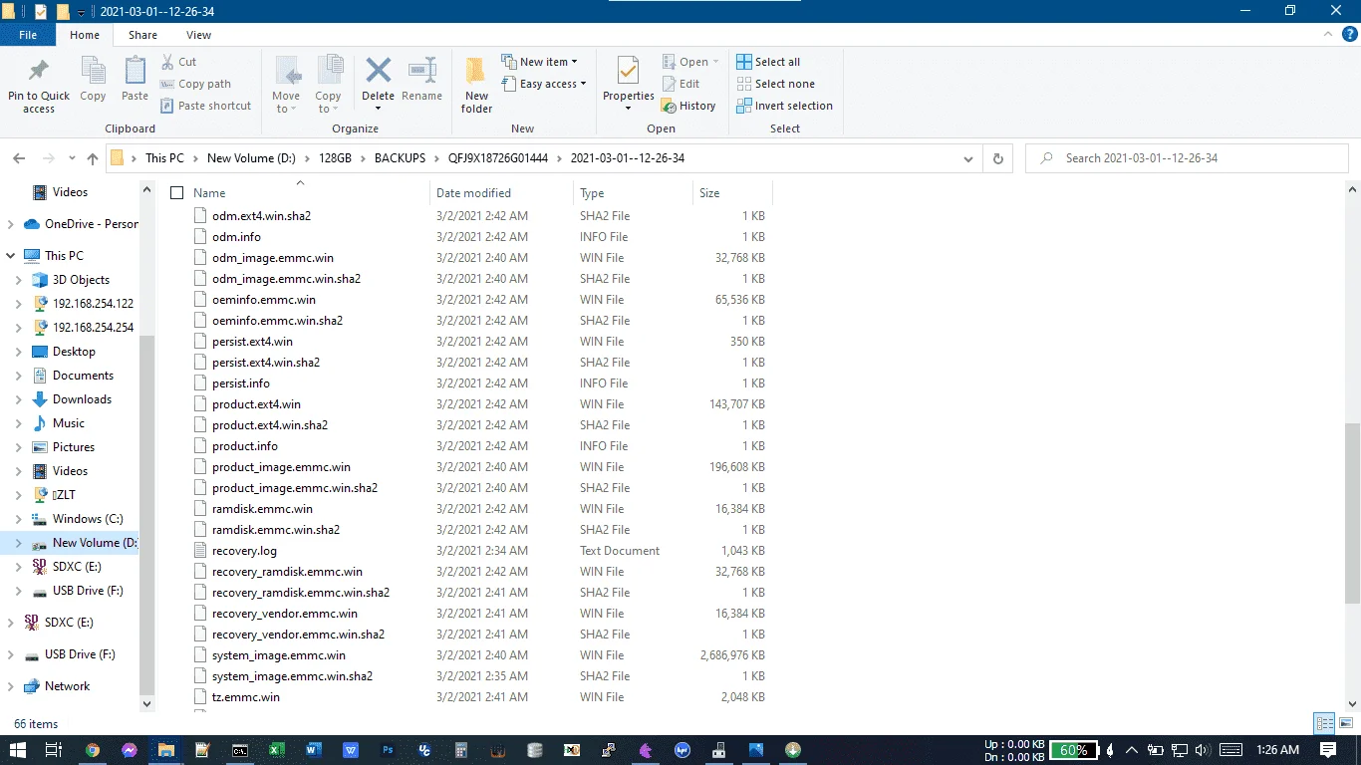Click Invert selection

tap(784, 106)
